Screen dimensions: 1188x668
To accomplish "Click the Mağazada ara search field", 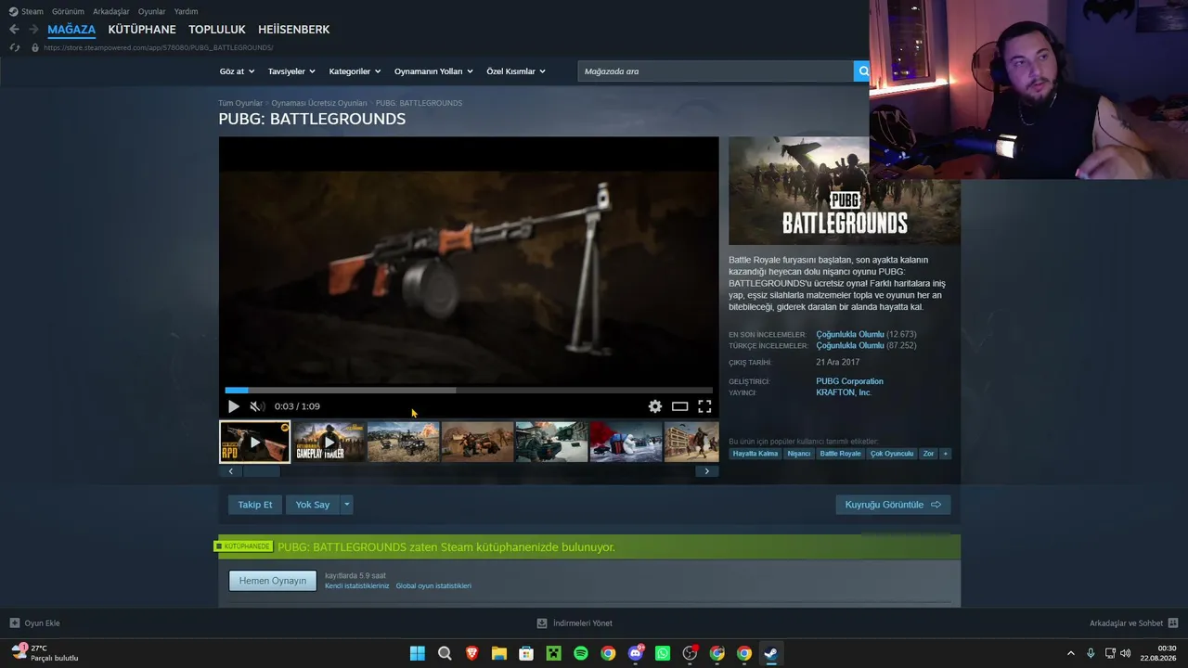I will 716,71.
